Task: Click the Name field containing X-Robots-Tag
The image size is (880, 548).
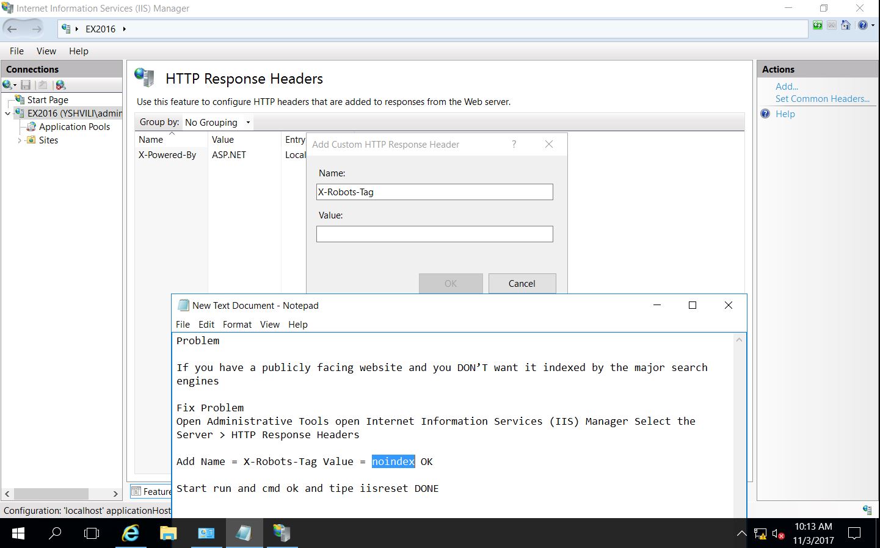Action: click(x=435, y=192)
